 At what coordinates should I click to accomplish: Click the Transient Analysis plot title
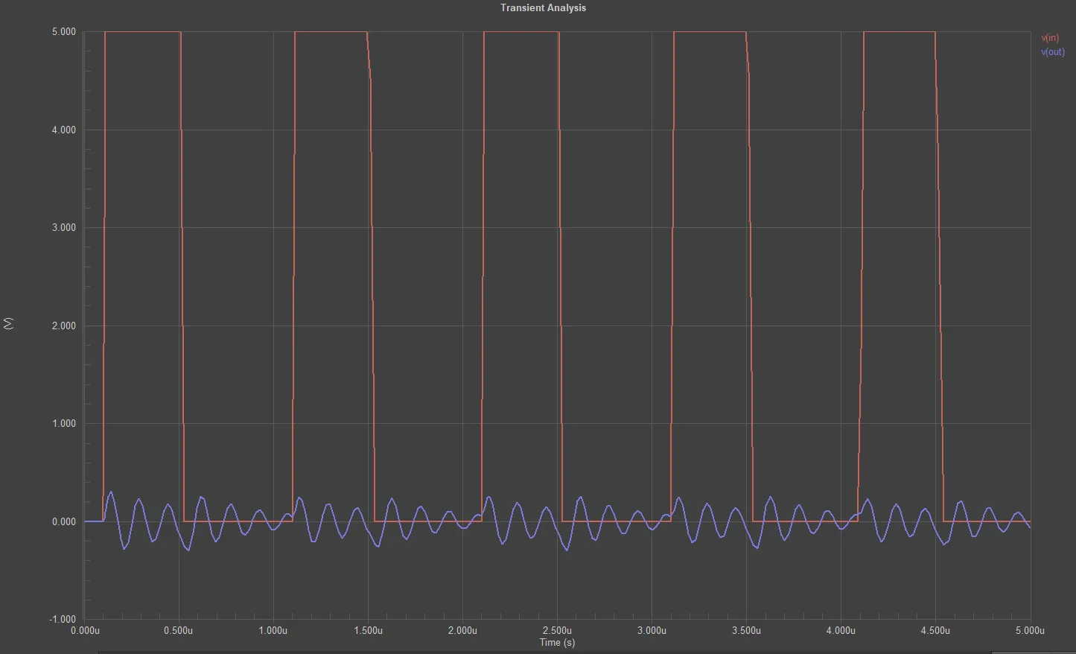(x=543, y=8)
